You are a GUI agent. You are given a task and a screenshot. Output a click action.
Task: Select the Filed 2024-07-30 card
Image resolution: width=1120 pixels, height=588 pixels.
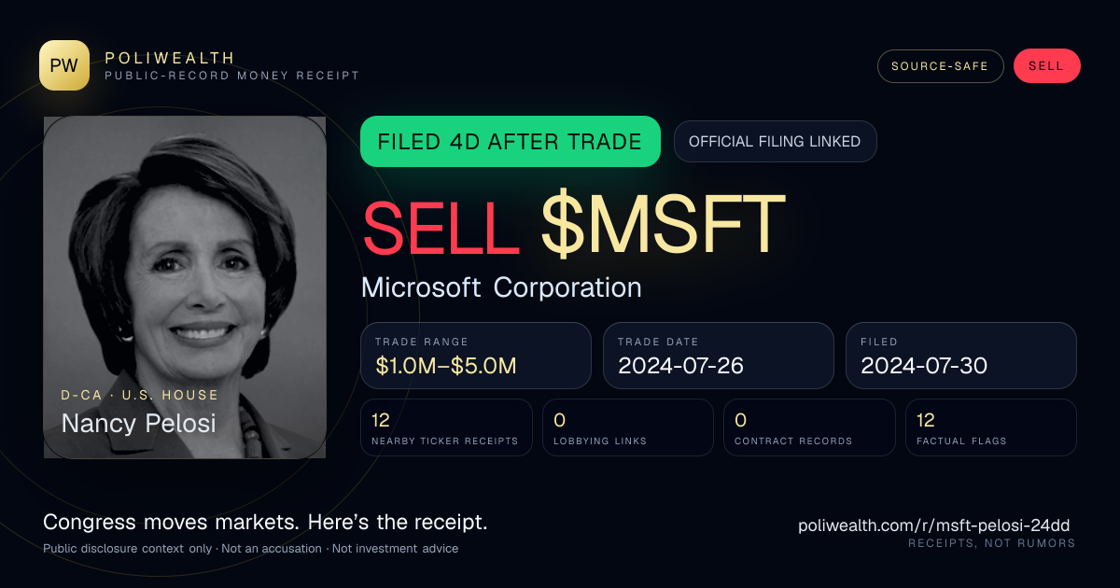pyautogui.click(x=961, y=356)
